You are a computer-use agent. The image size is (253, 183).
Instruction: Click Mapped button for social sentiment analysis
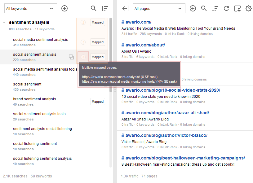coord(98,57)
